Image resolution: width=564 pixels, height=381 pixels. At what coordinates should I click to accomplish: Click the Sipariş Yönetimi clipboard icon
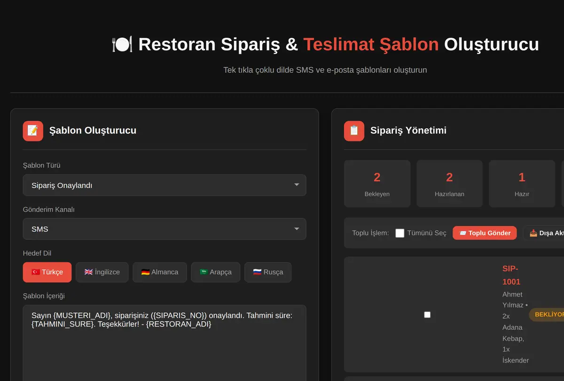354,131
